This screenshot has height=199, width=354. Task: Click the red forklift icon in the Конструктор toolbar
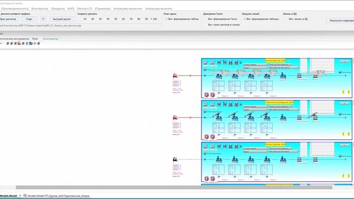(19, 43)
